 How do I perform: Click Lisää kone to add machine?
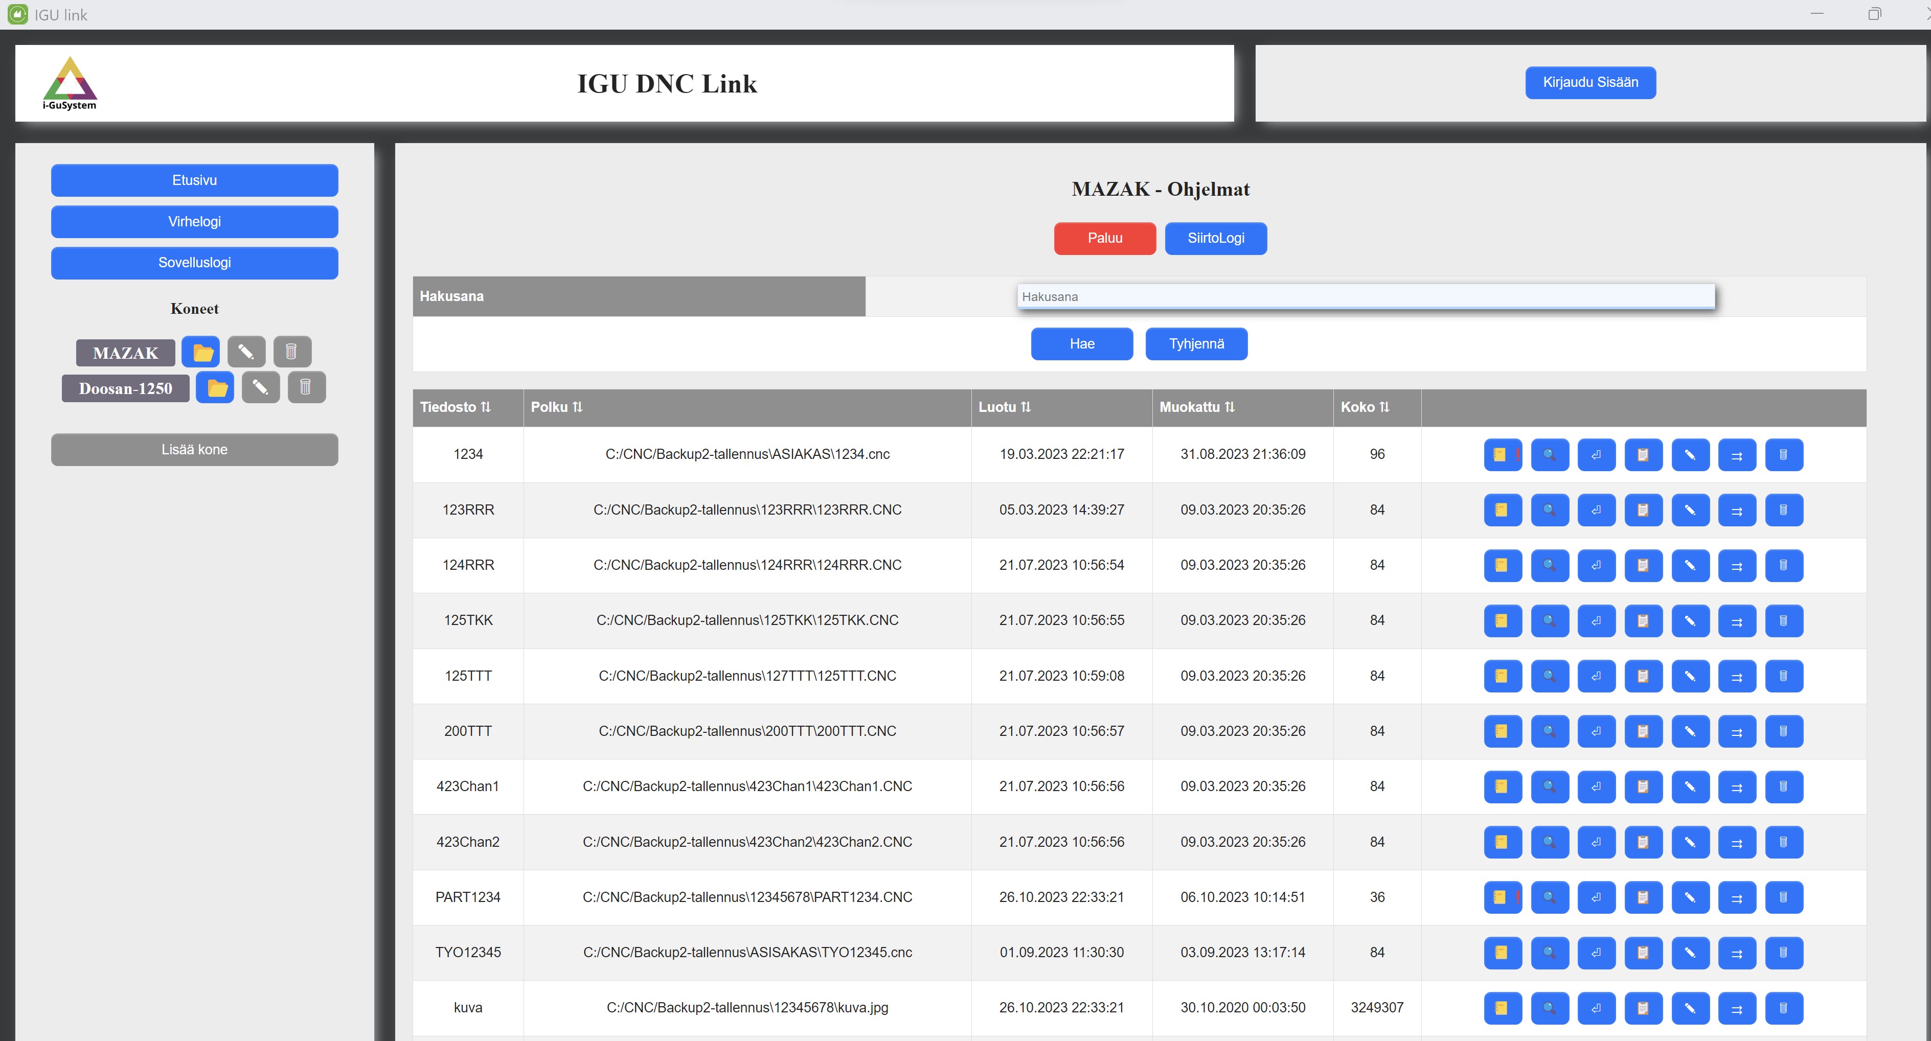pos(194,450)
